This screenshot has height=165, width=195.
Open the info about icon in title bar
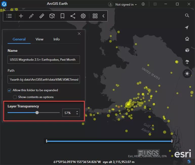(143, 4)
